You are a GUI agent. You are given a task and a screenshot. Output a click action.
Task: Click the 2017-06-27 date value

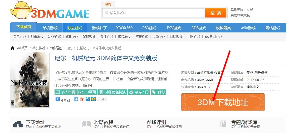click(255, 80)
